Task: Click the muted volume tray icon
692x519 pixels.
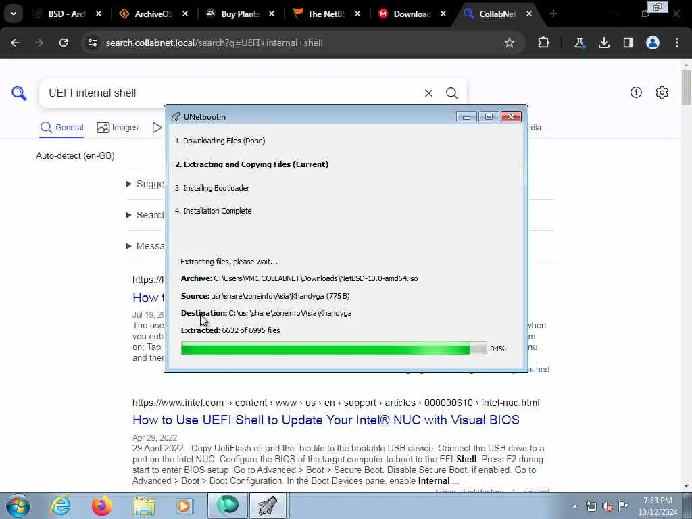Action: tap(608, 506)
